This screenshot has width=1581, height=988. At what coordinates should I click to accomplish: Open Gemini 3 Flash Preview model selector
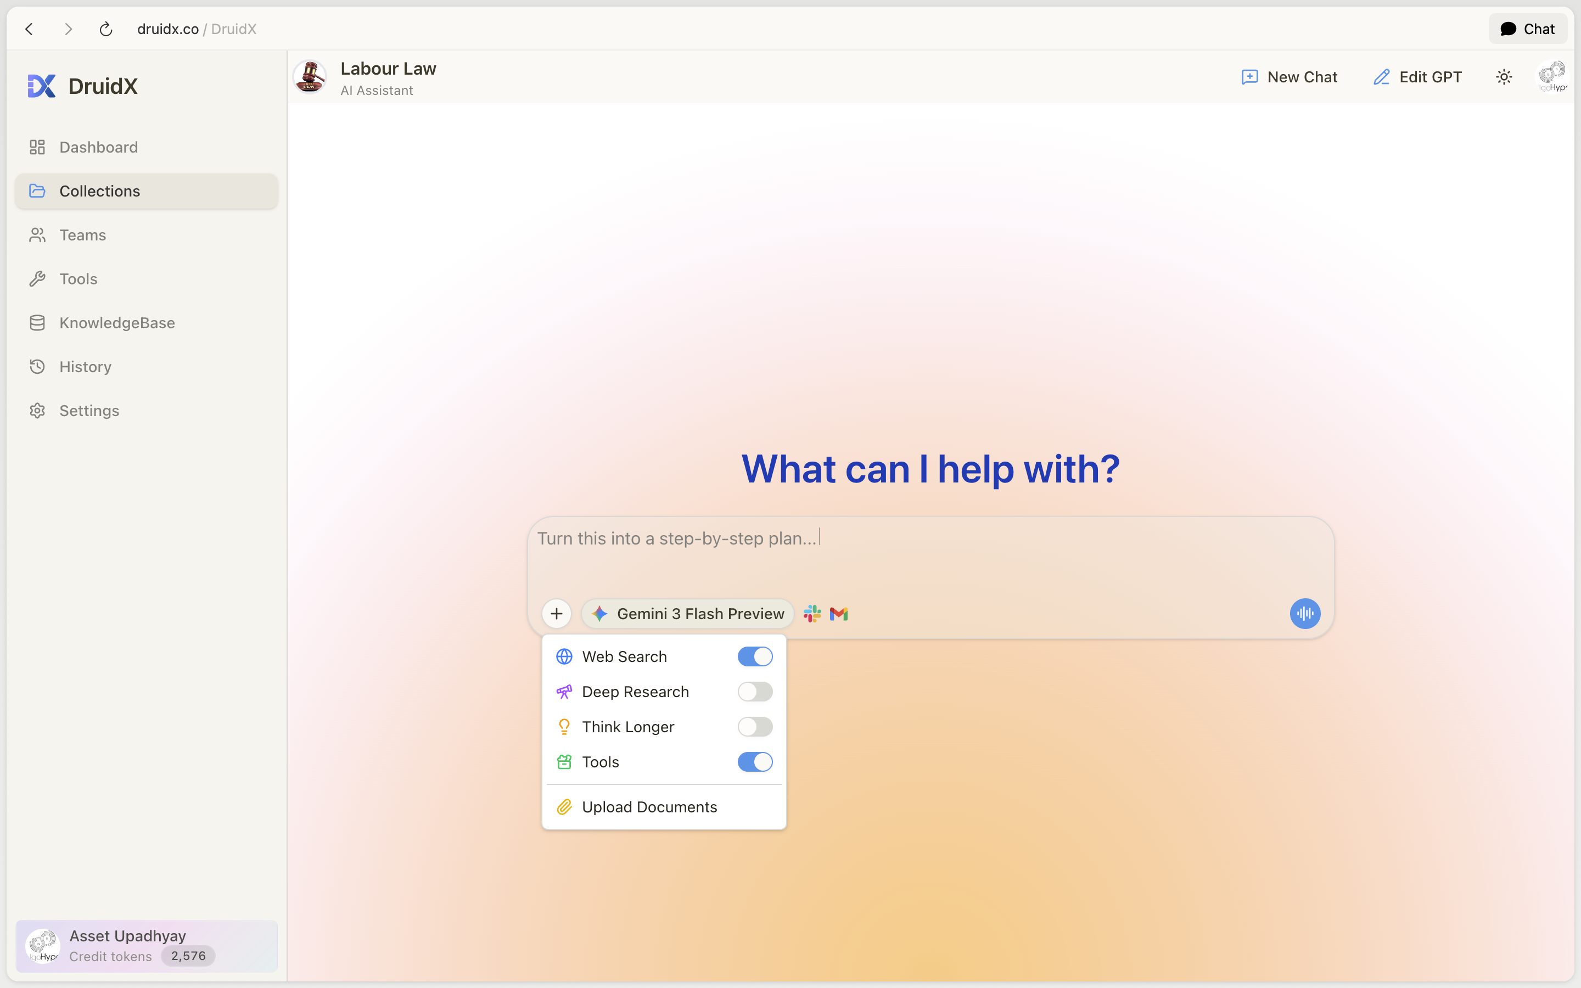[x=687, y=614]
